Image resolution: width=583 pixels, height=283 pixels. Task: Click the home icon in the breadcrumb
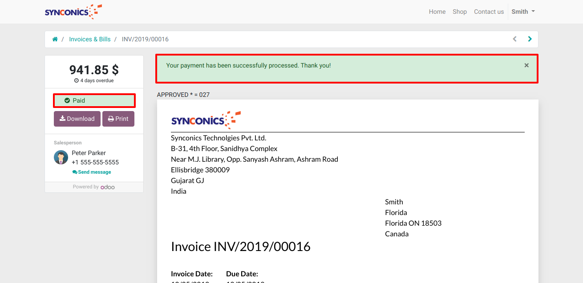tap(55, 39)
